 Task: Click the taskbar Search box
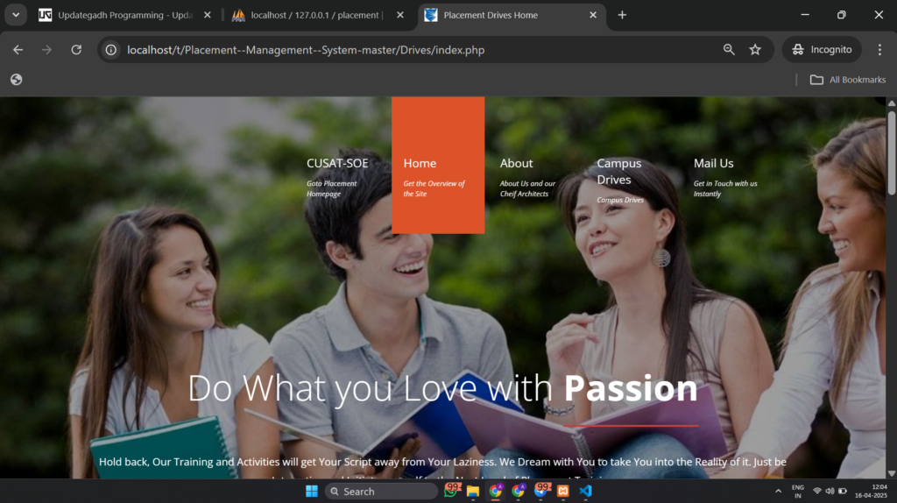[381, 492]
